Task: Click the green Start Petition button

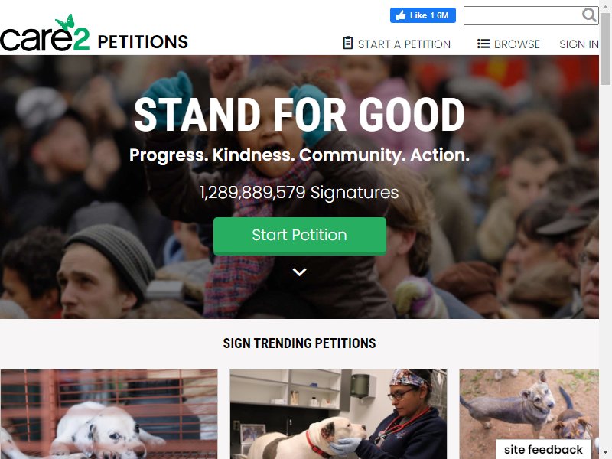Action: click(300, 236)
